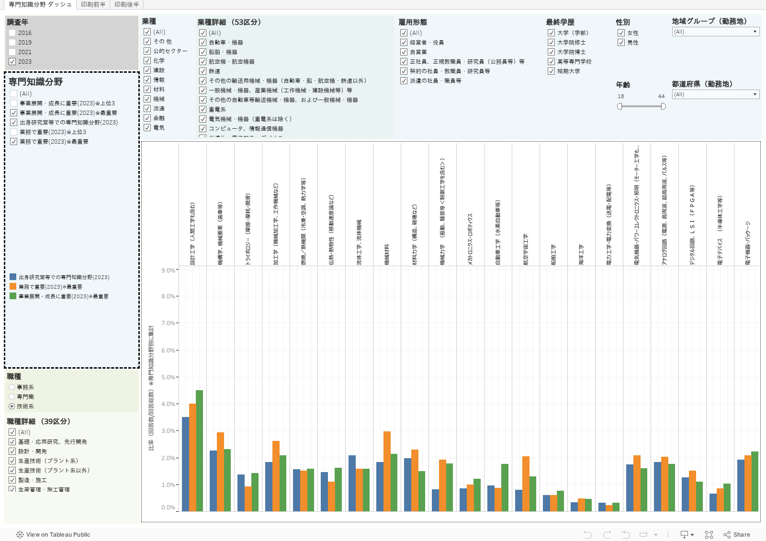Screen dimensions: 766x541
Task: Check the 2016 survey year box
Action: [x=12, y=33]
